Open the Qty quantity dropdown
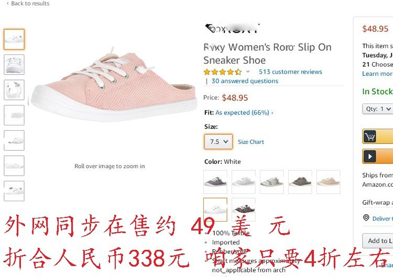Image resolution: width=393 pixels, height=277 pixels. pos(378,109)
